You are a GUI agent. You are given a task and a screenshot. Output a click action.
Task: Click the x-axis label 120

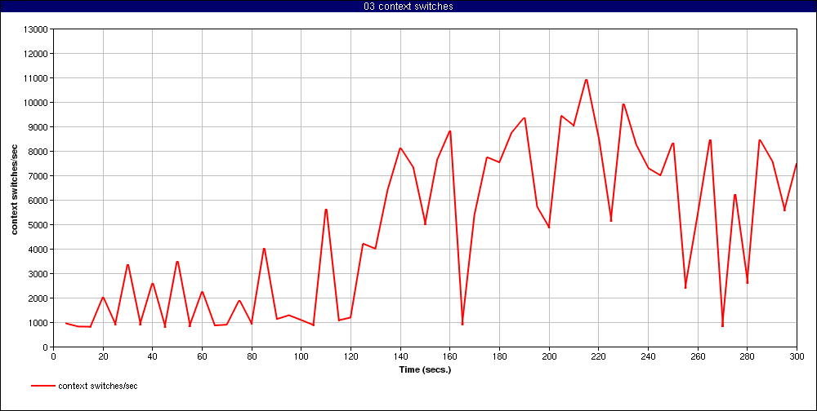(x=350, y=357)
